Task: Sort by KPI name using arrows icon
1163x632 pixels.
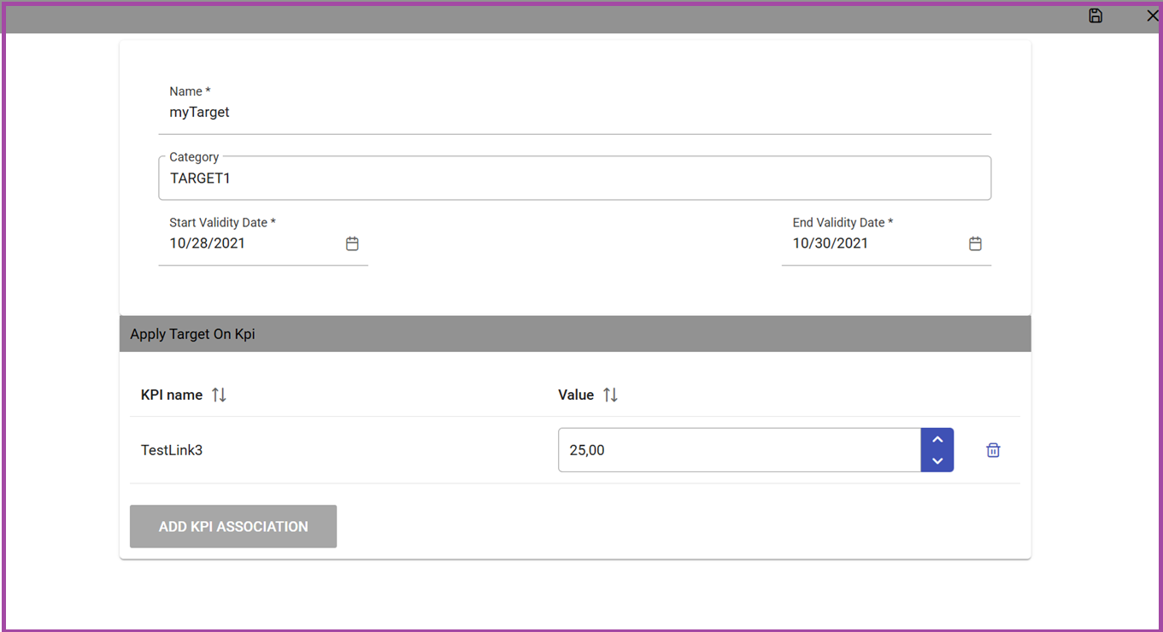Action: pyautogui.click(x=220, y=395)
